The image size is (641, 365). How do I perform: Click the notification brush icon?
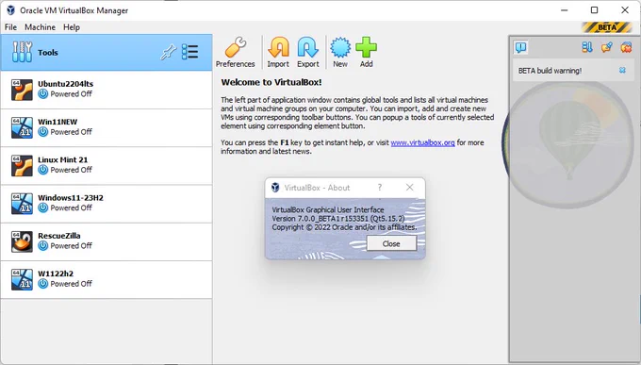point(607,47)
